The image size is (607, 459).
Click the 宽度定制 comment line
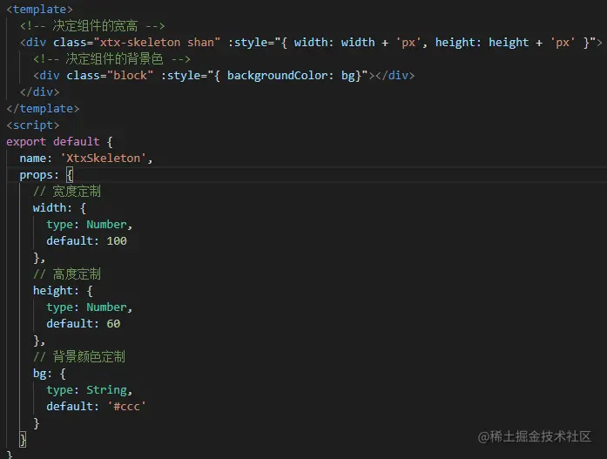[x=67, y=192]
